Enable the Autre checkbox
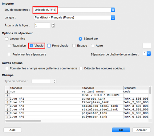 (x=93, y=46)
